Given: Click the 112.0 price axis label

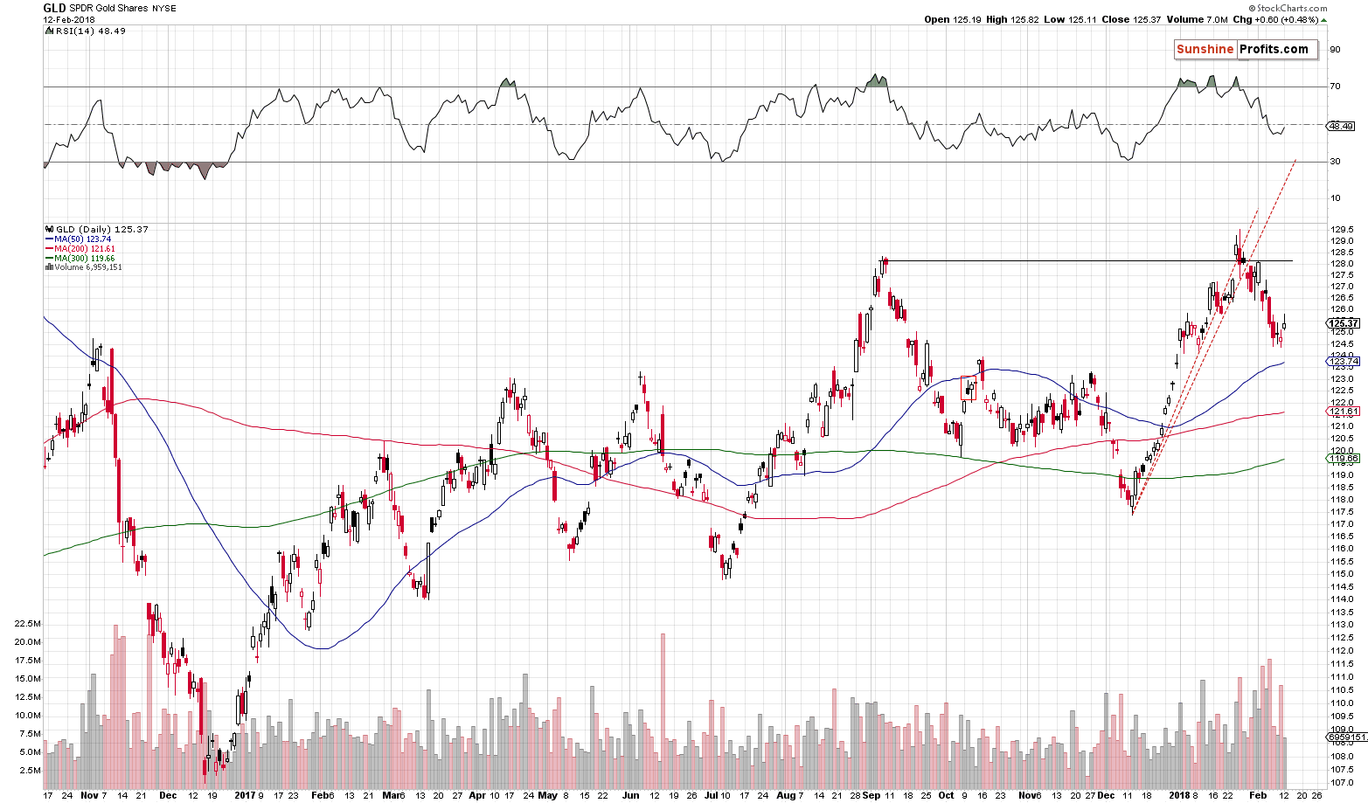Looking at the screenshot, I should coord(1340,652).
